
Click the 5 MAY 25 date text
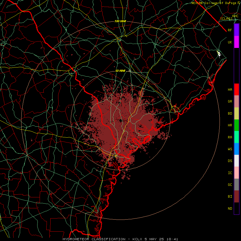[154, 239]
